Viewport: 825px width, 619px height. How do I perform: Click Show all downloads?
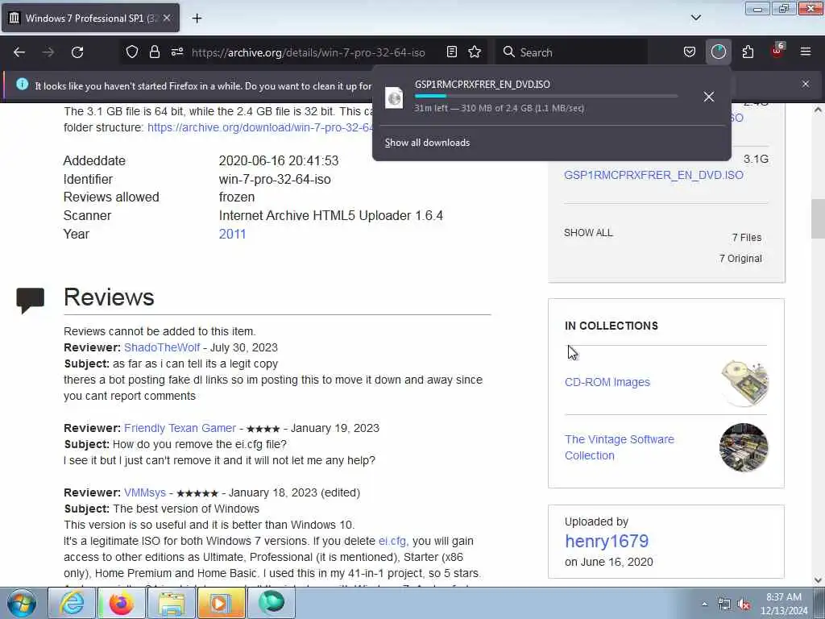[427, 143]
